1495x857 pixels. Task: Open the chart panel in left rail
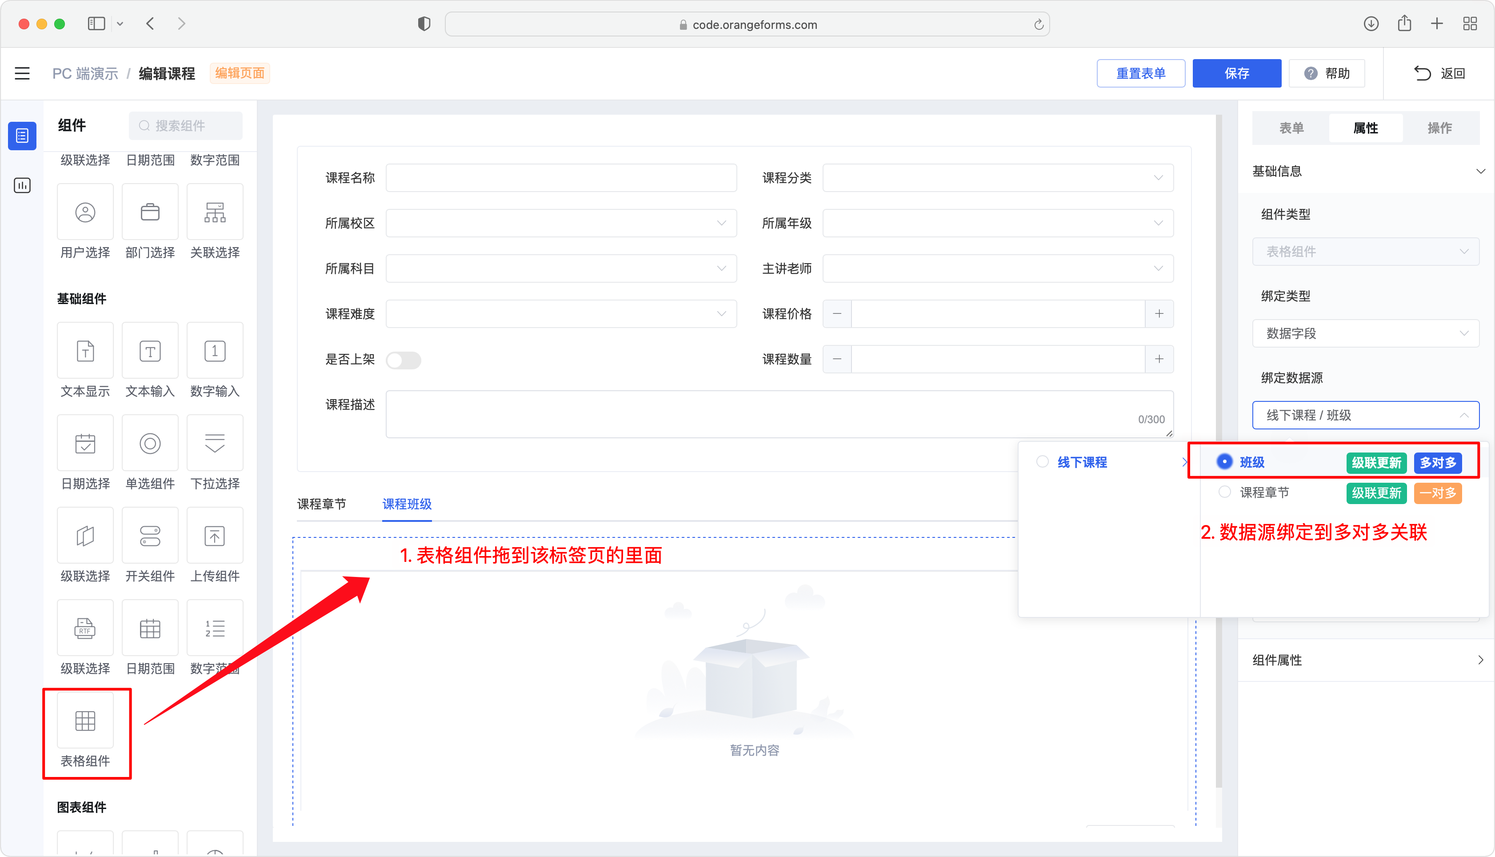[x=22, y=185]
